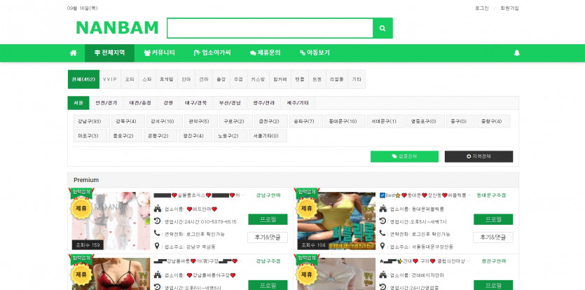Click the 회원가입 link

coord(510,8)
